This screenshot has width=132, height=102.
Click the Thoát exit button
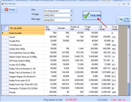click(x=9, y=10)
